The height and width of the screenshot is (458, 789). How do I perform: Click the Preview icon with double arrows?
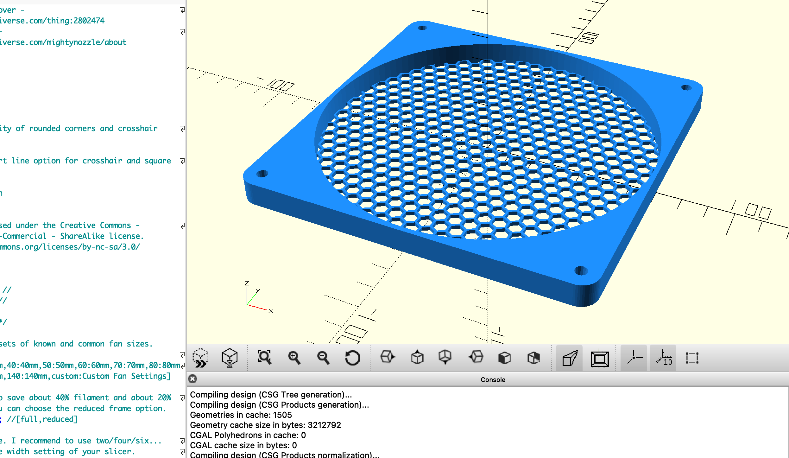click(201, 358)
